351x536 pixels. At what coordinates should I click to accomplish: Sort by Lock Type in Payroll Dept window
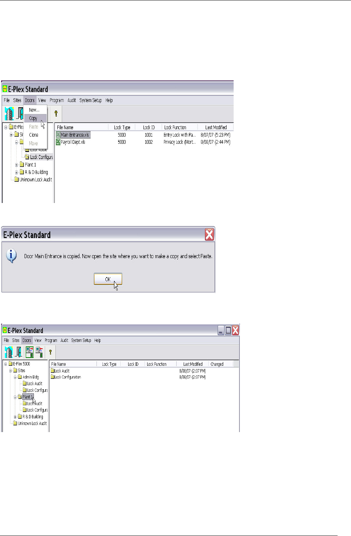coord(122,127)
